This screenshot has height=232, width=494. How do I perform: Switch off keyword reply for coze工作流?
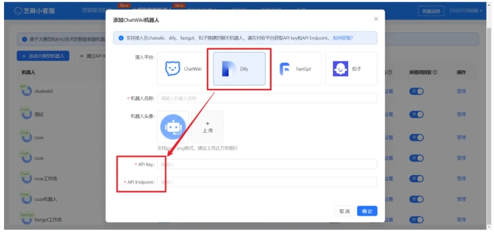(x=417, y=179)
